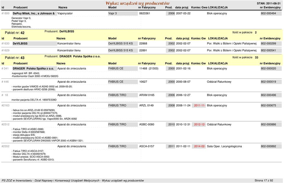The width and height of the screenshot is (284, 183).
Task: Select the 'STAN: 2011-06-31' date text
Action: tap(269, 4)
